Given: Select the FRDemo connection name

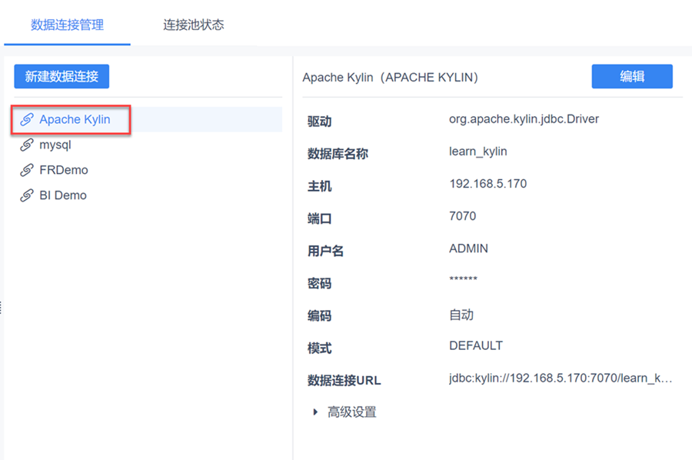Looking at the screenshot, I should tap(64, 170).
